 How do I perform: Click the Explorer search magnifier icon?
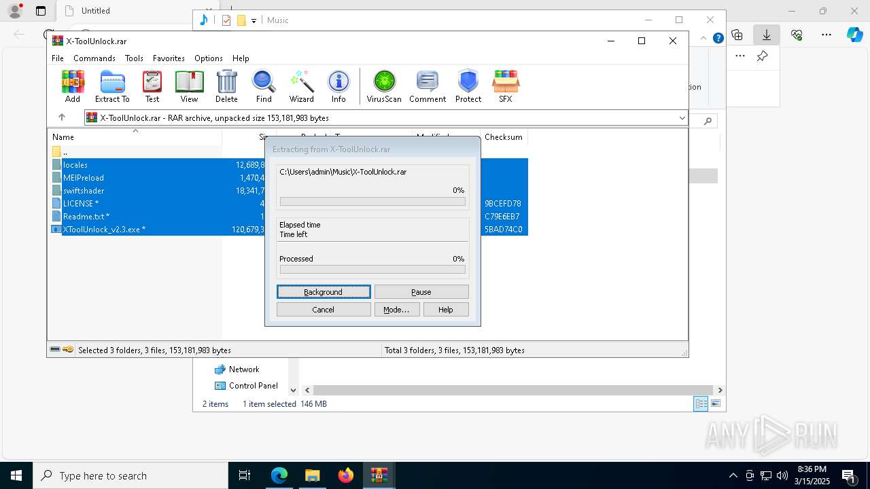point(708,122)
